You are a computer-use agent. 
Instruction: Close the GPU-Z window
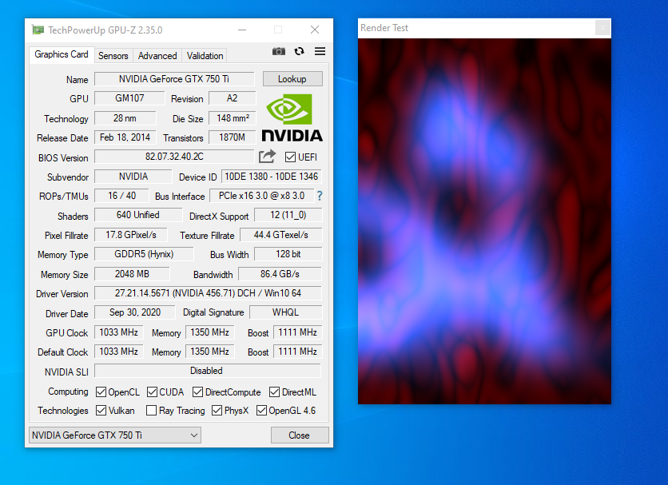point(315,30)
